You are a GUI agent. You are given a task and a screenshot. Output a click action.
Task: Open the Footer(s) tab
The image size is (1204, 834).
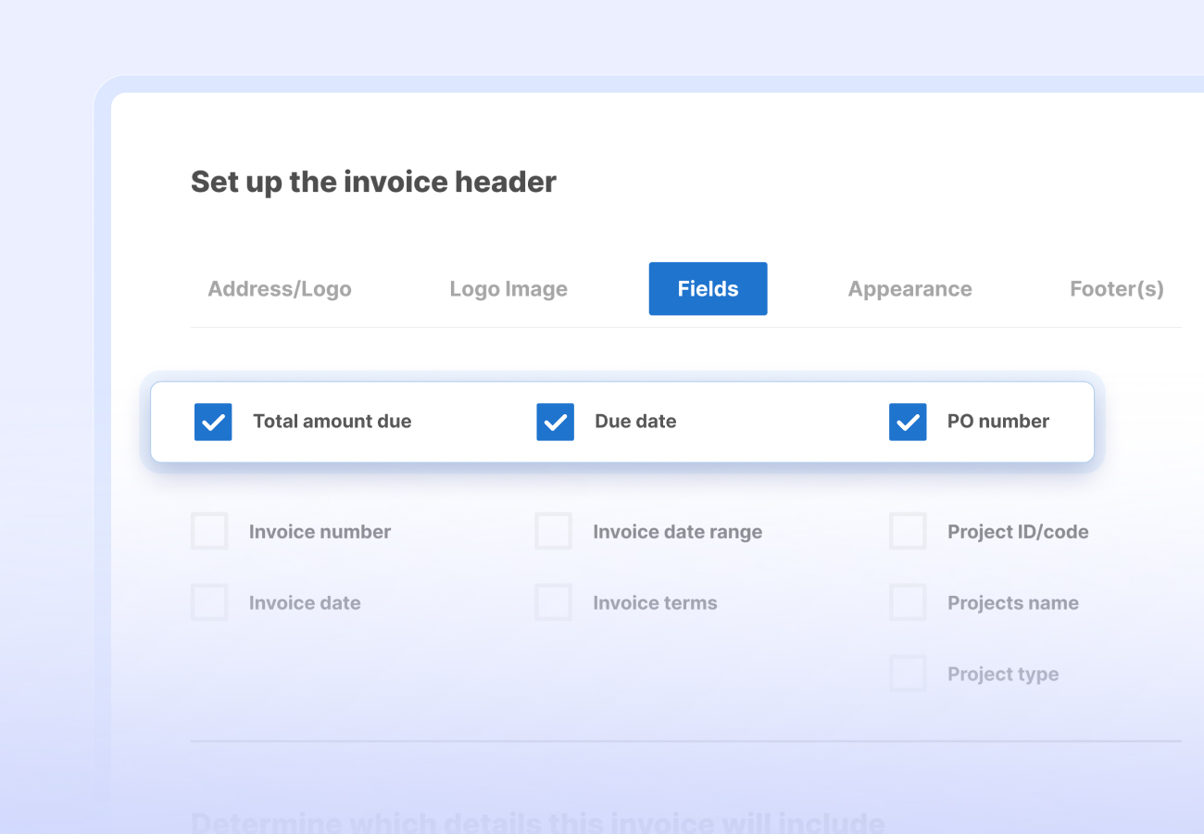tap(1116, 288)
